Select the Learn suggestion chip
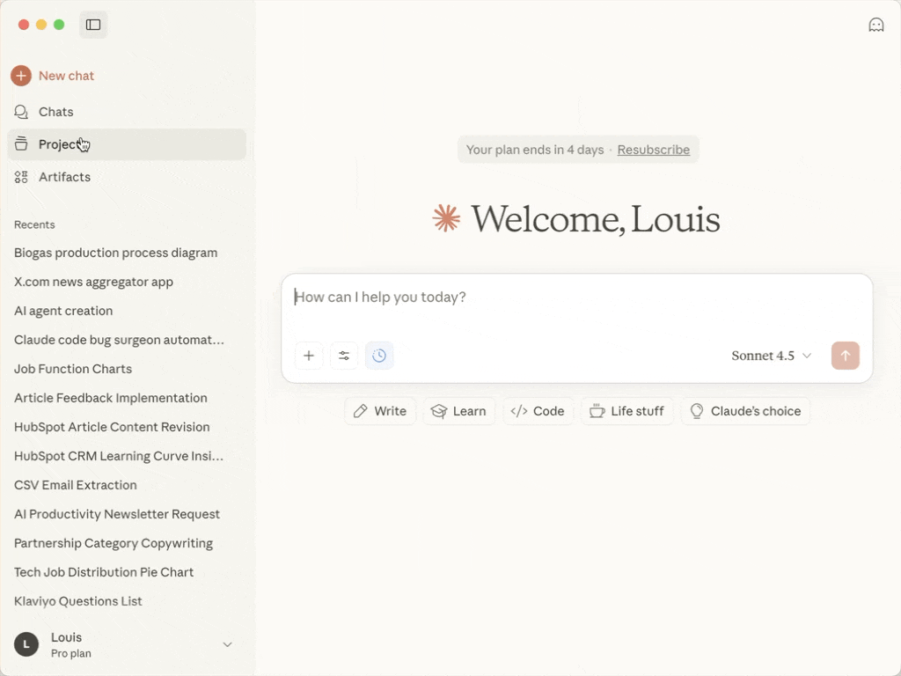Image resolution: width=901 pixels, height=676 pixels. click(458, 411)
